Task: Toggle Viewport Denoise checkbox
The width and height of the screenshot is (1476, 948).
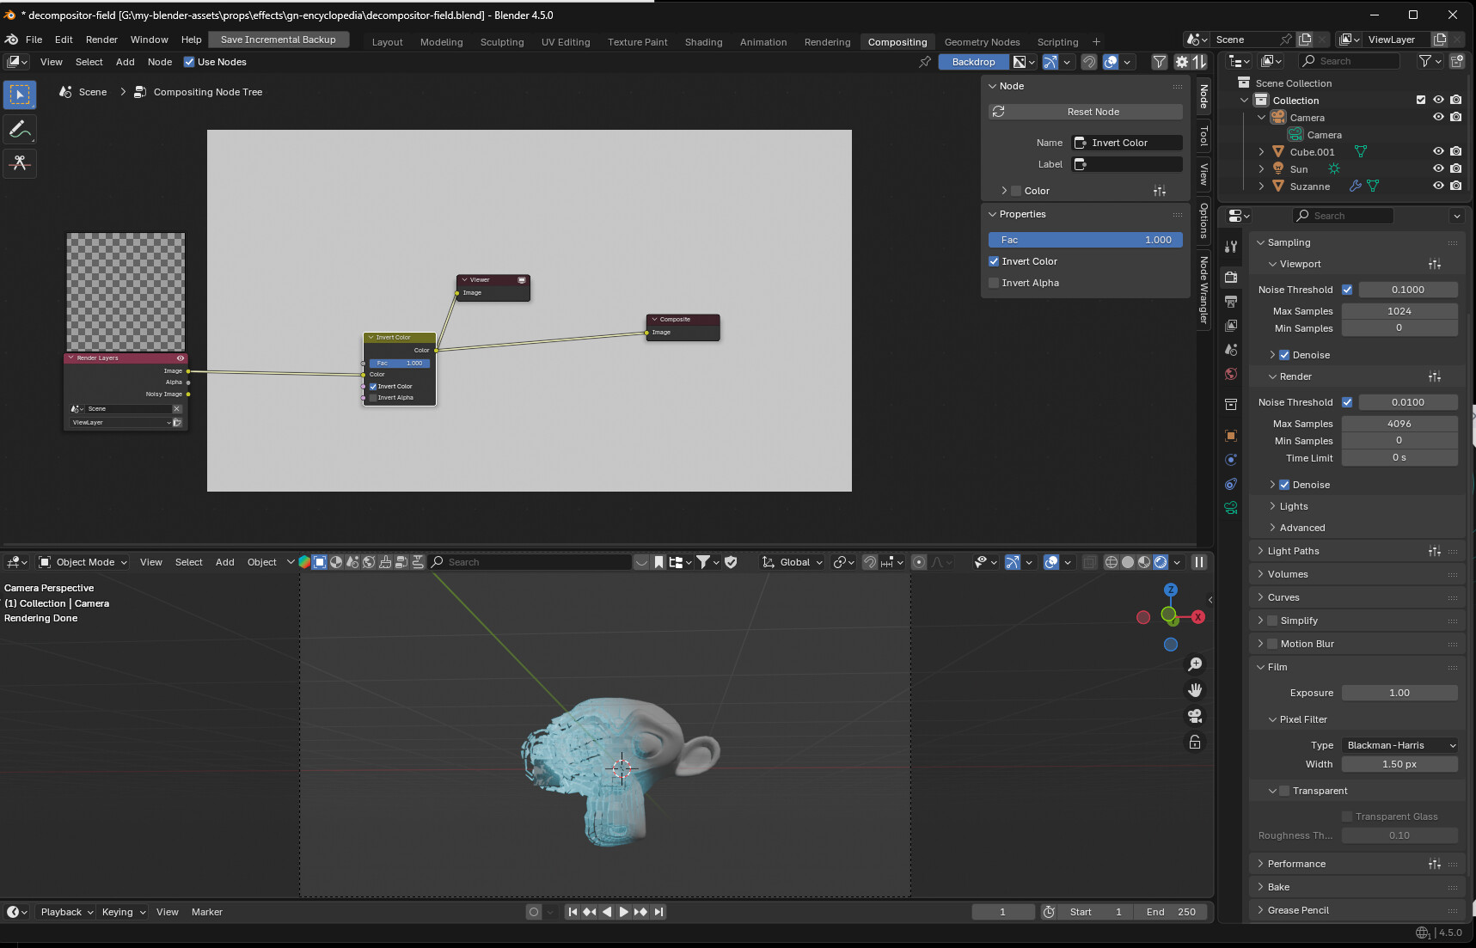Action: tap(1284, 355)
